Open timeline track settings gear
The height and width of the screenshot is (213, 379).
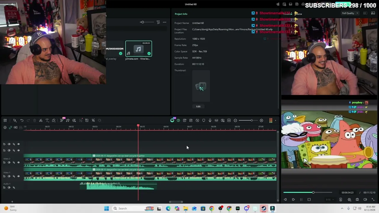pyautogui.click(x=5, y=128)
